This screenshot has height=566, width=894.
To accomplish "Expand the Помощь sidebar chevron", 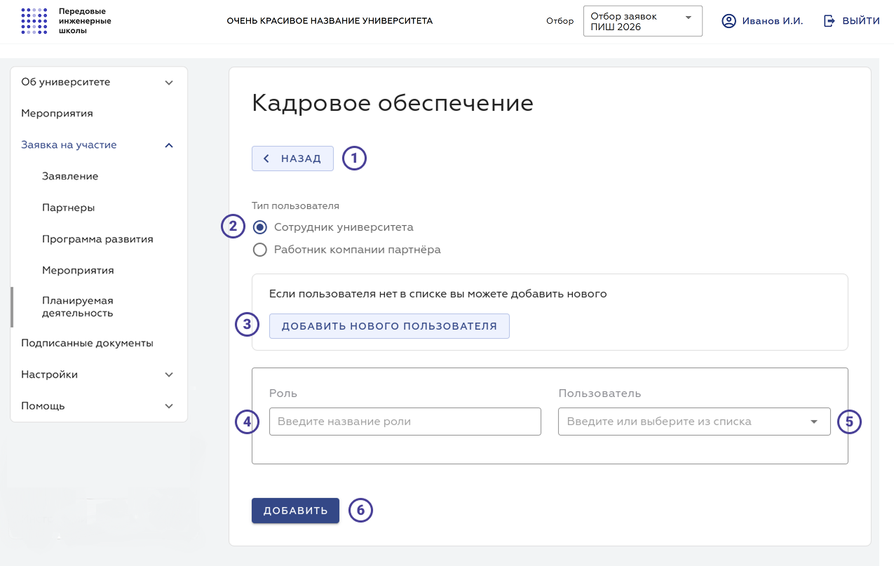I will [x=169, y=406].
